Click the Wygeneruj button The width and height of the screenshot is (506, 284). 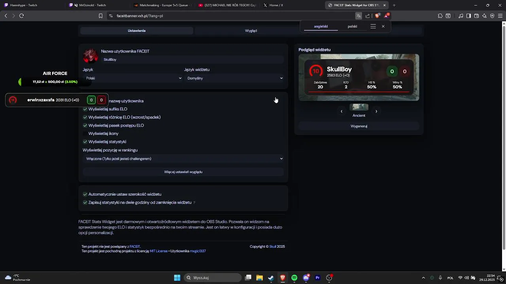pos(359,126)
